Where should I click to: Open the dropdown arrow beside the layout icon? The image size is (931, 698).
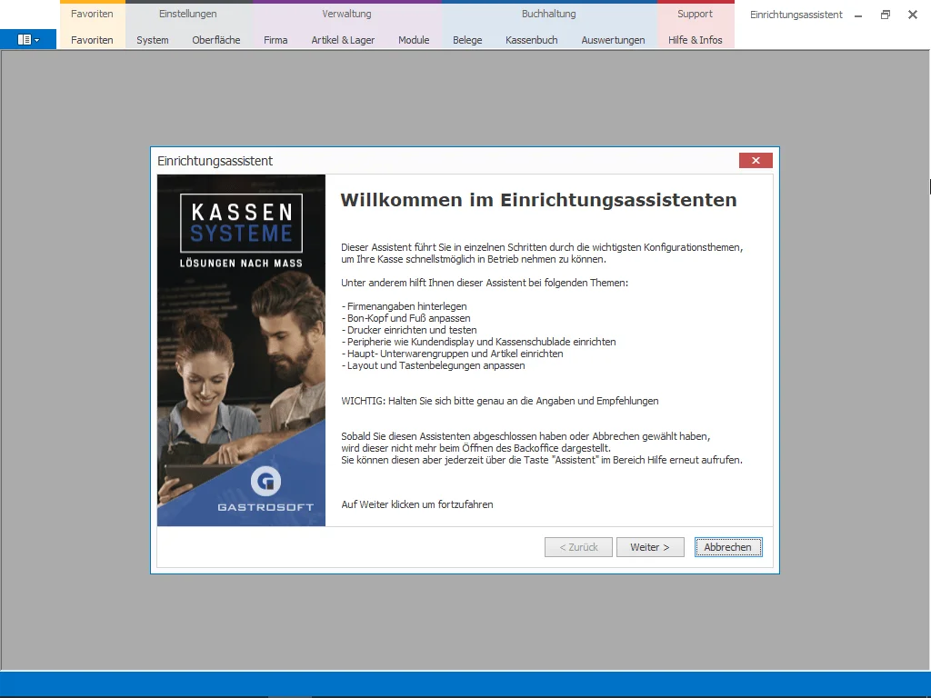(x=38, y=40)
